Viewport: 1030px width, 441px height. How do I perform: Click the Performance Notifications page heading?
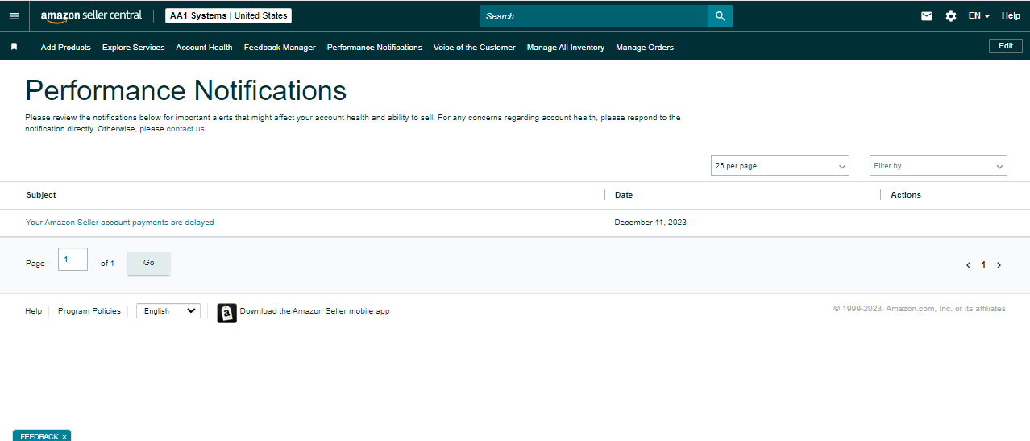coord(186,89)
